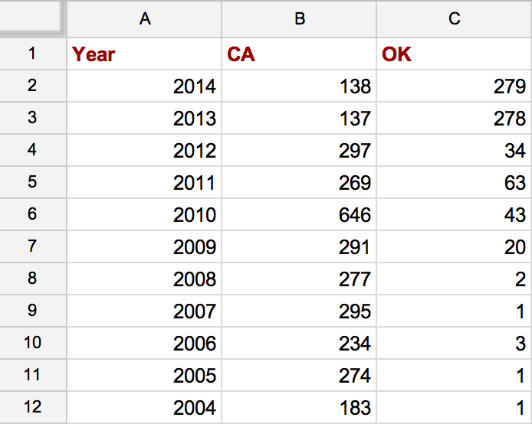Click the select-all corner box
This screenshot has height=424, width=532.
coord(32,18)
